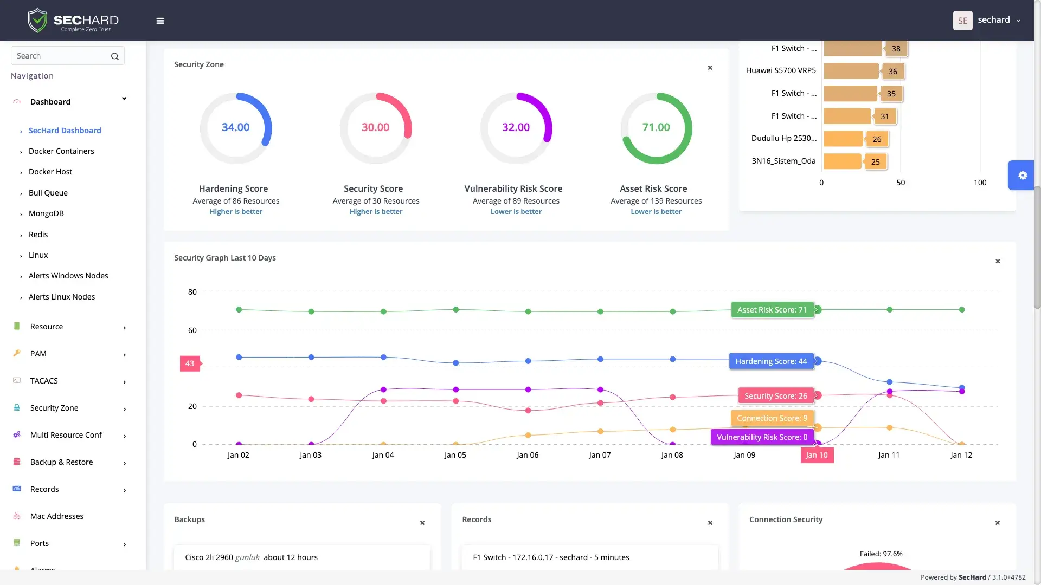Close the Security Zone widget
Image resolution: width=1041 pixels, height=585 pixels.
click(710, 68)
